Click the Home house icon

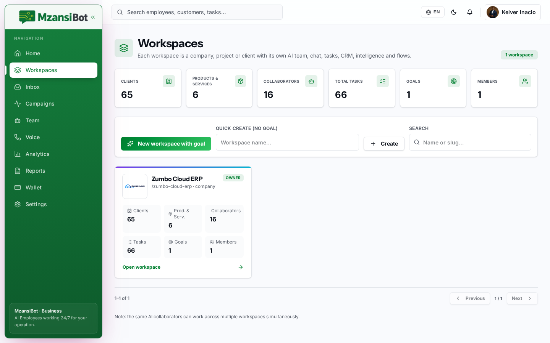18,53
